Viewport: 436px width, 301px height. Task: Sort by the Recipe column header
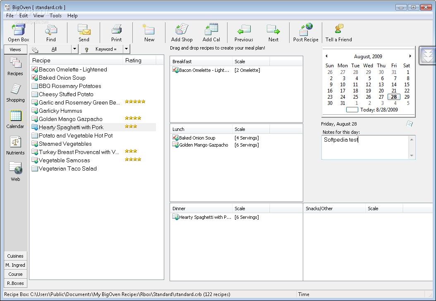click(76, 60)
